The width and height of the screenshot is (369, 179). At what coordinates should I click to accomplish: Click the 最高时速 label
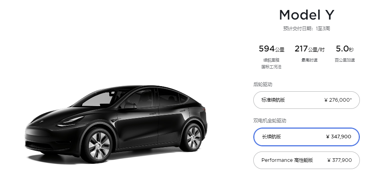[310, 60]
